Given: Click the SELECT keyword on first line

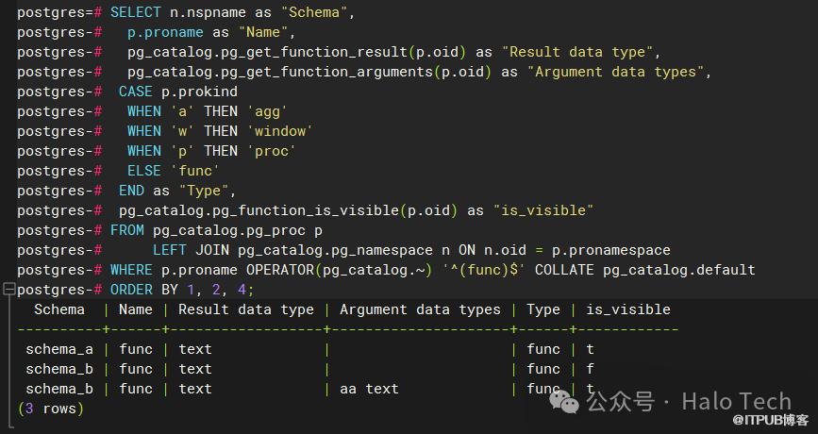Looking at the screenshot, I should coord(135,13).
